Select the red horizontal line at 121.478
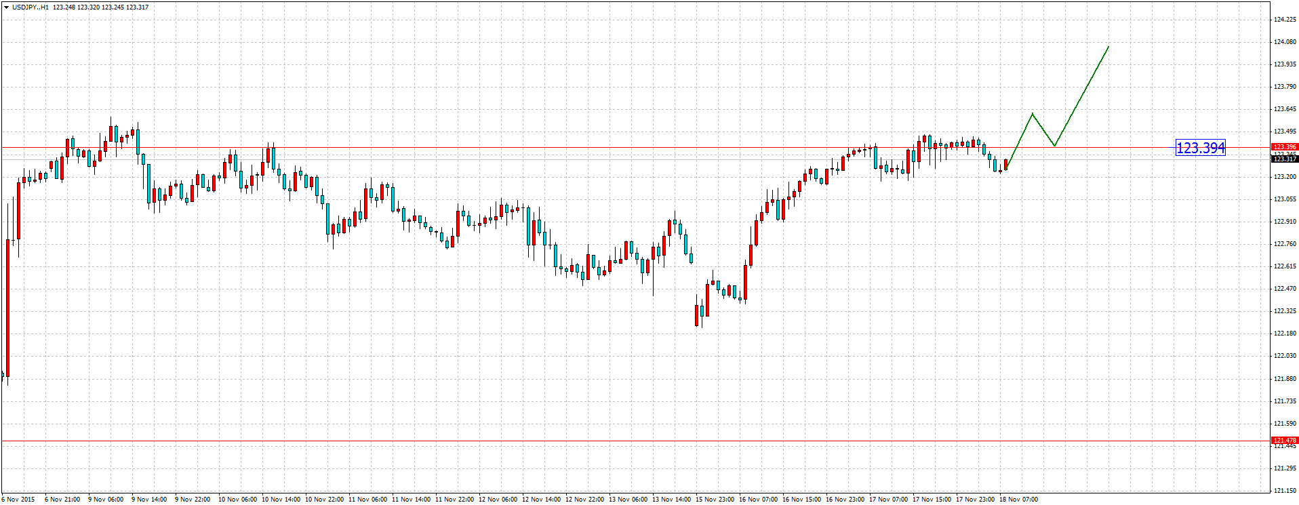The width and height of the screenshot is (1299, 505). point(610,441)
